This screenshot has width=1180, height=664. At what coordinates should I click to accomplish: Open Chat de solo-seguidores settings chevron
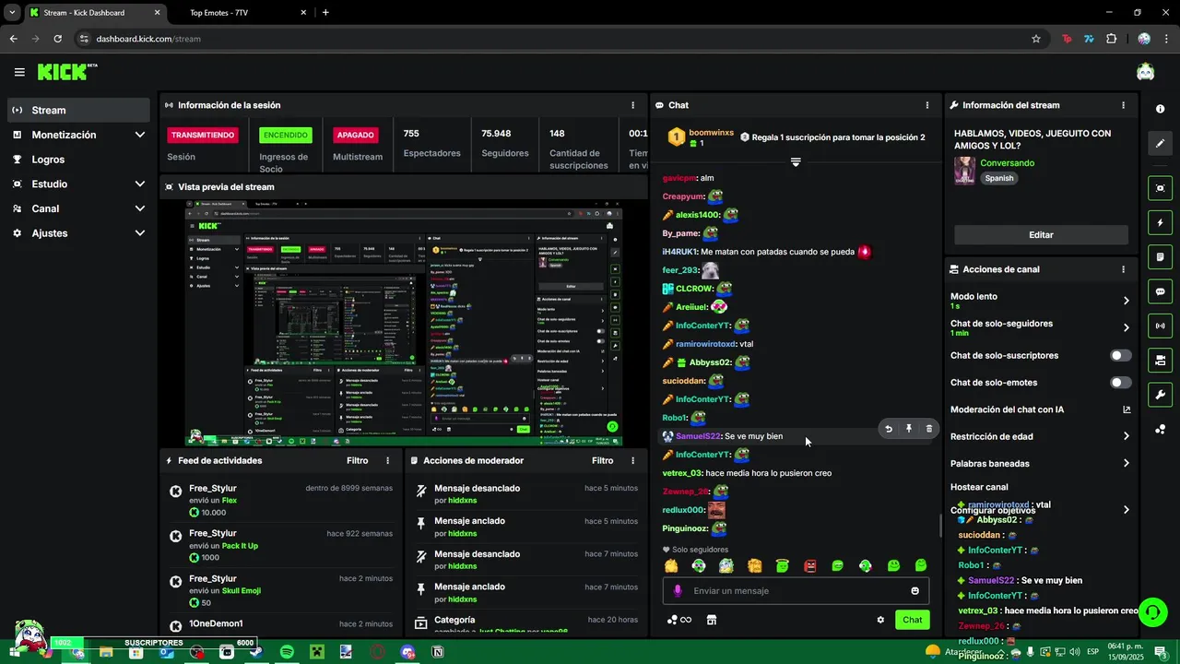pos(1126,327)
